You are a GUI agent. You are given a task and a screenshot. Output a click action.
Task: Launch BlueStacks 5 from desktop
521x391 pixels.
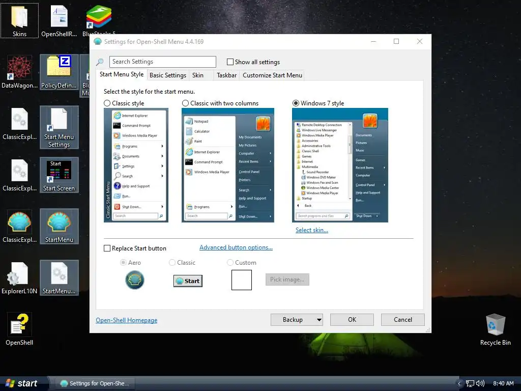tap(99, 19)
